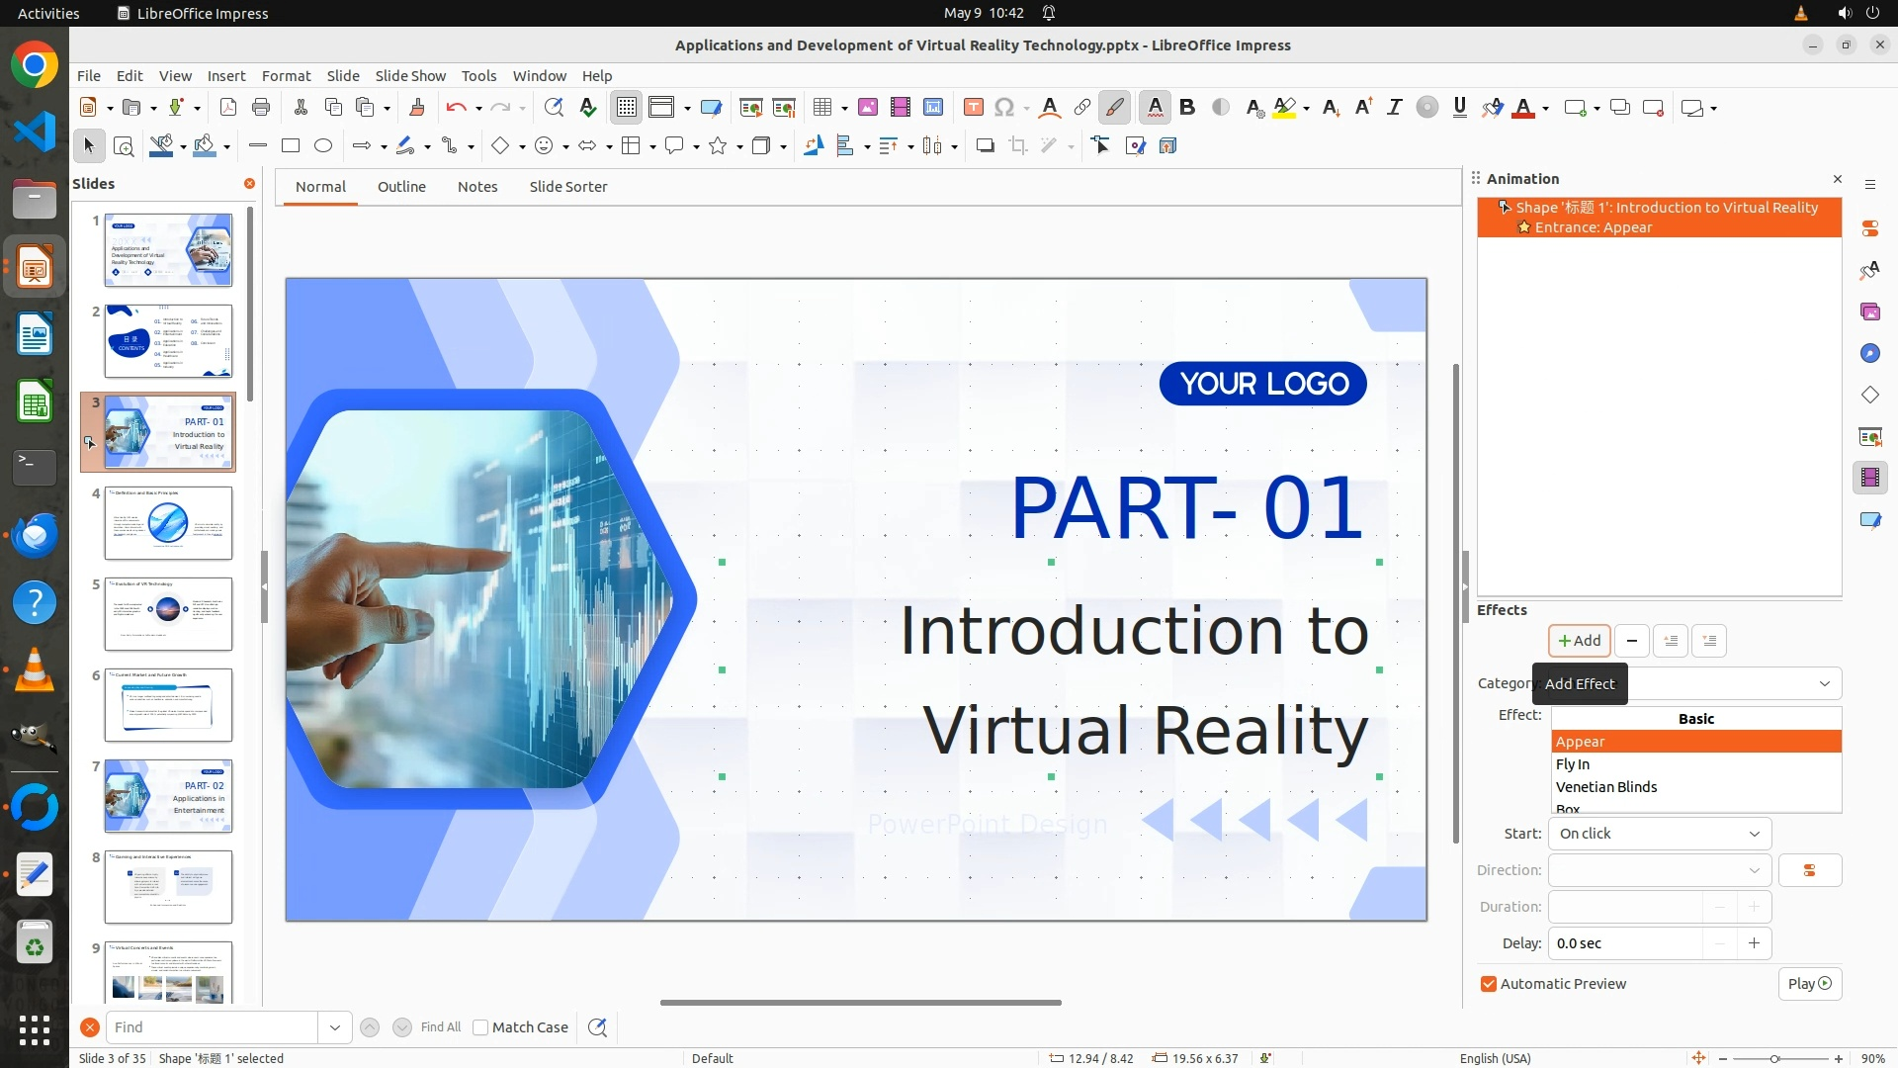Open the Start dropdown showing On click
This screenshot has height=1068, width=1898.
pos(1659,834)
